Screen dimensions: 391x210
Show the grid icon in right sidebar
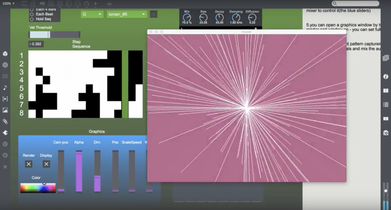click(386, 58)
